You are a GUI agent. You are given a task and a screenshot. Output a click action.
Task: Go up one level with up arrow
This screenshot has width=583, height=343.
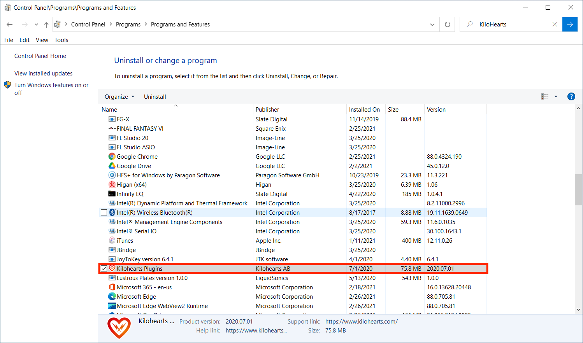coord(46,24)
